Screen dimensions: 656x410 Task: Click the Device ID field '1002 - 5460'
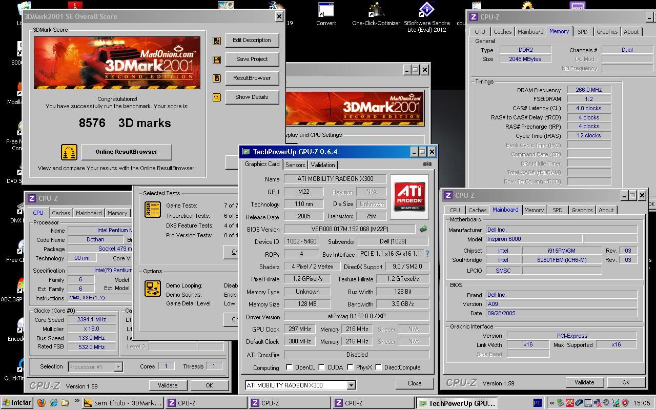300,241
